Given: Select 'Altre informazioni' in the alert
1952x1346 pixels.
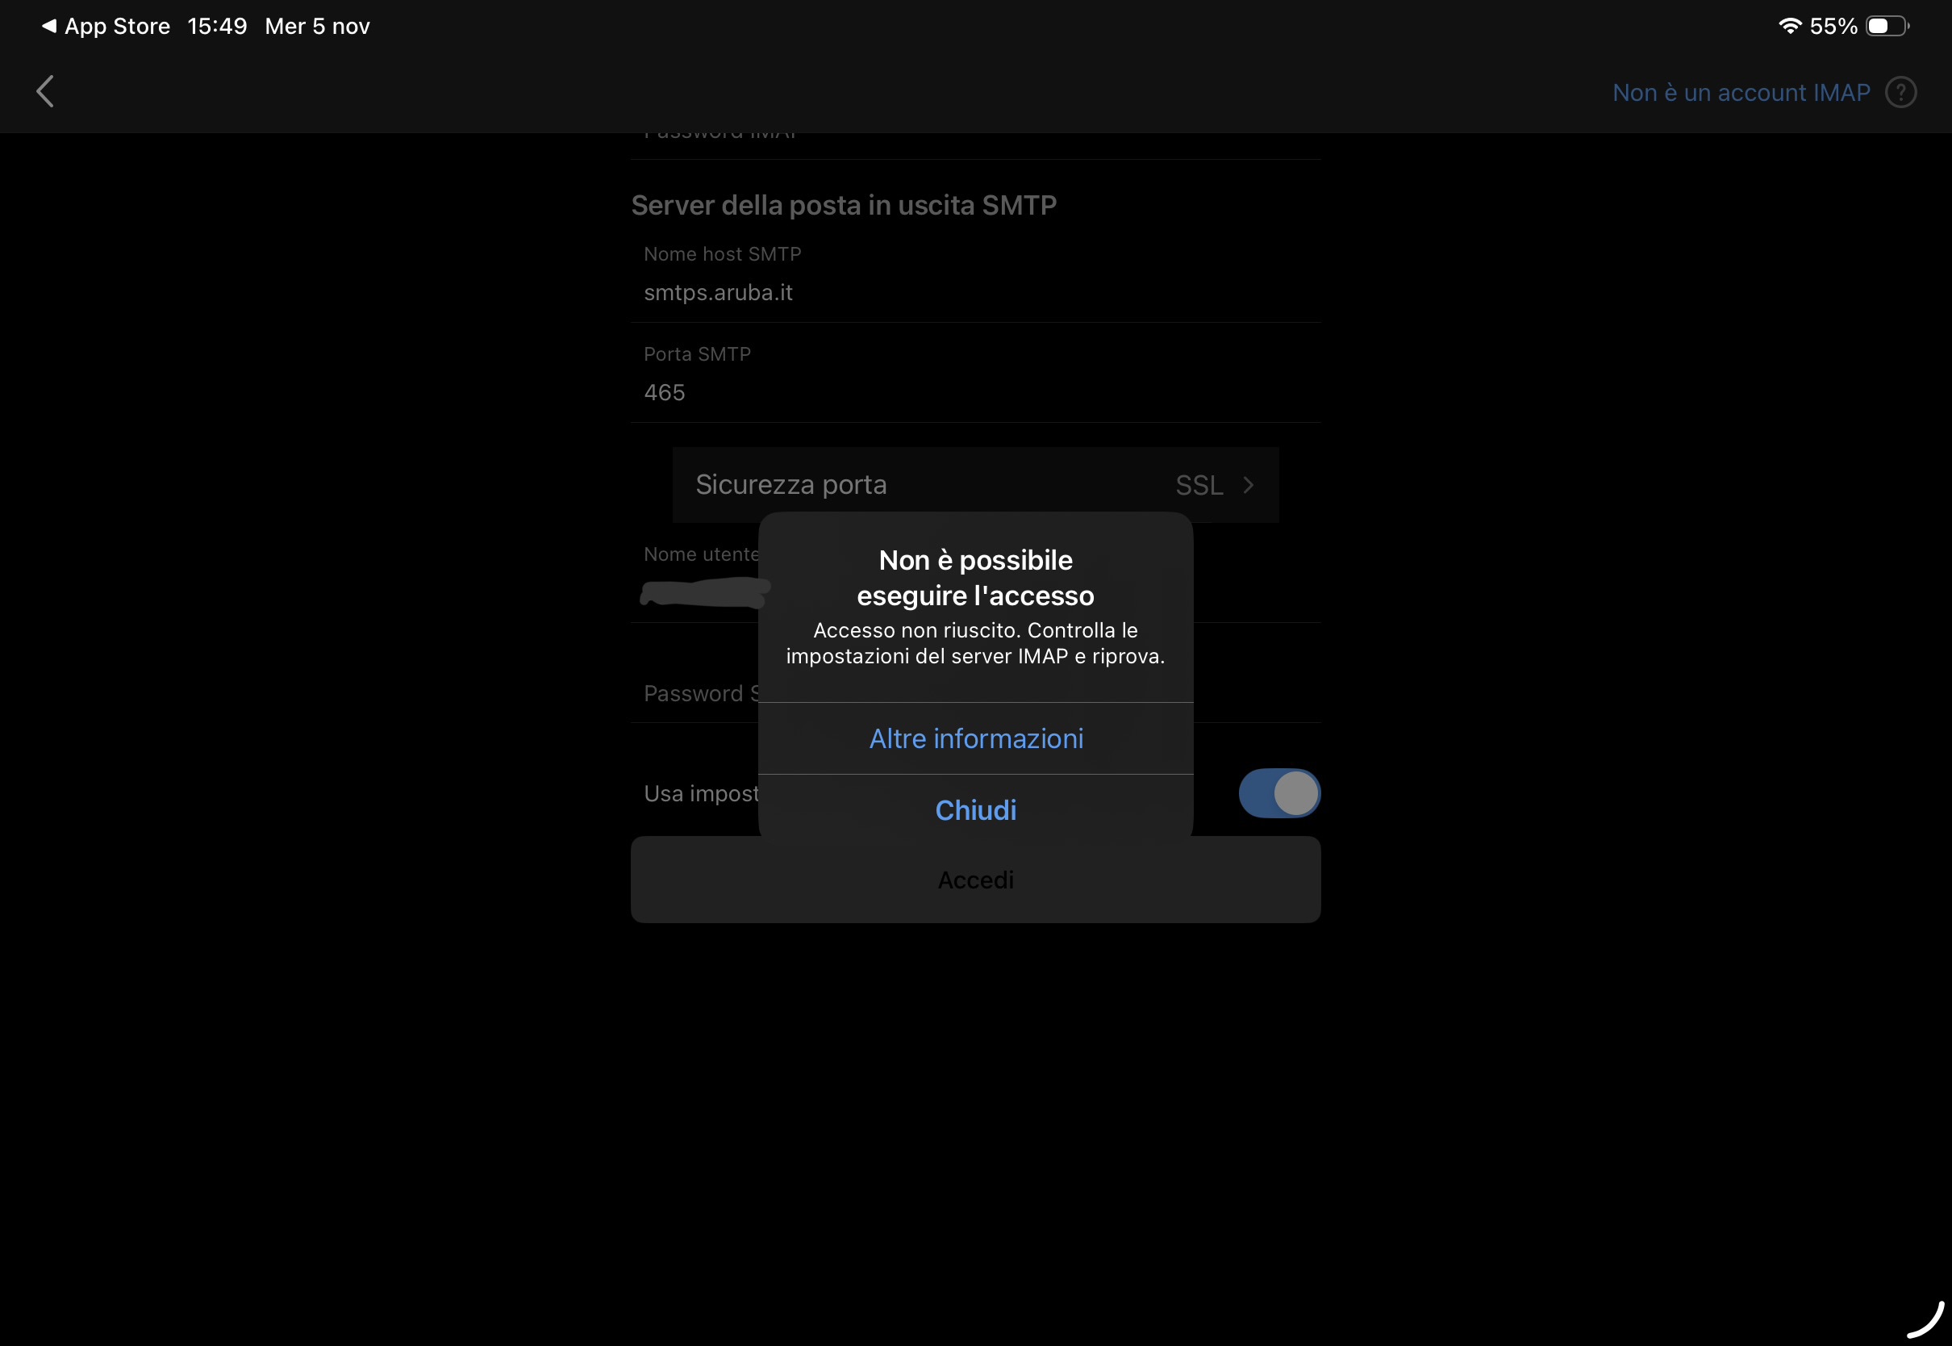Looking at the screenshot, I should pyautogui.click(x=976, y=738).
